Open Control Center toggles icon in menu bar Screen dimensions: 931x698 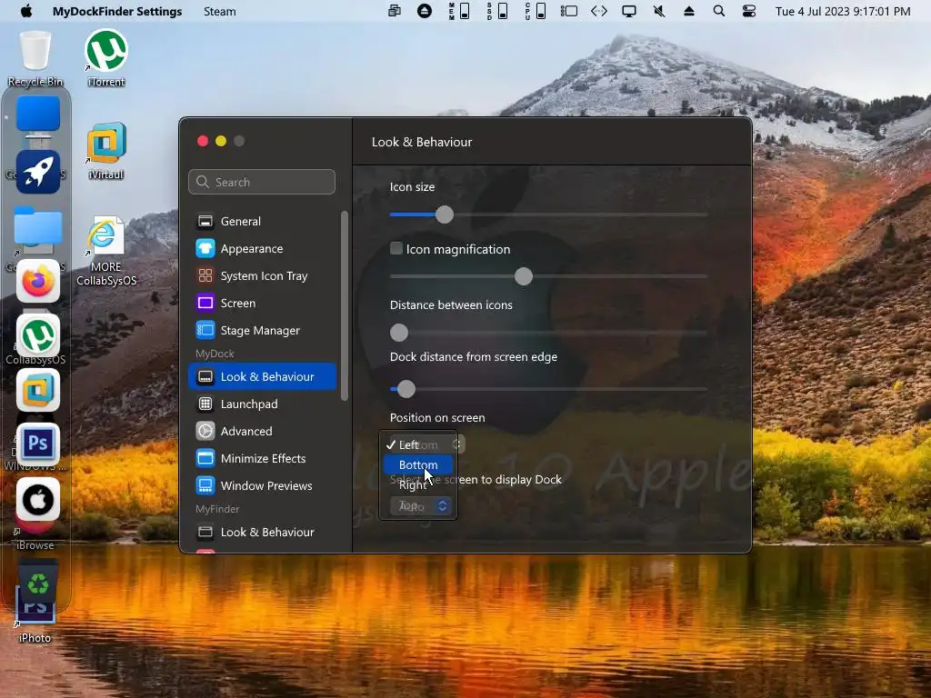(749, 11)
